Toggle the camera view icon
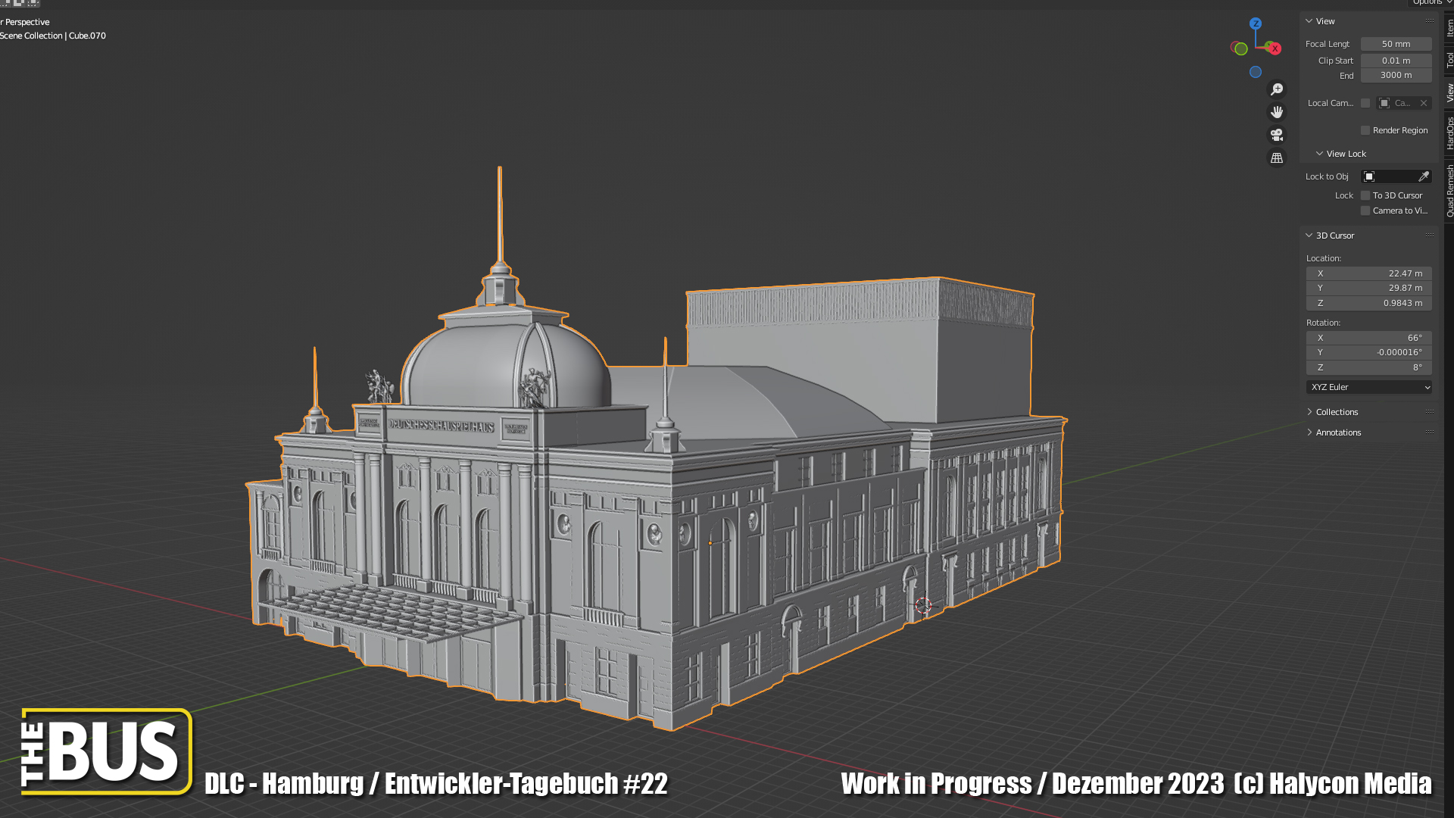 [x=1277, y=135]
